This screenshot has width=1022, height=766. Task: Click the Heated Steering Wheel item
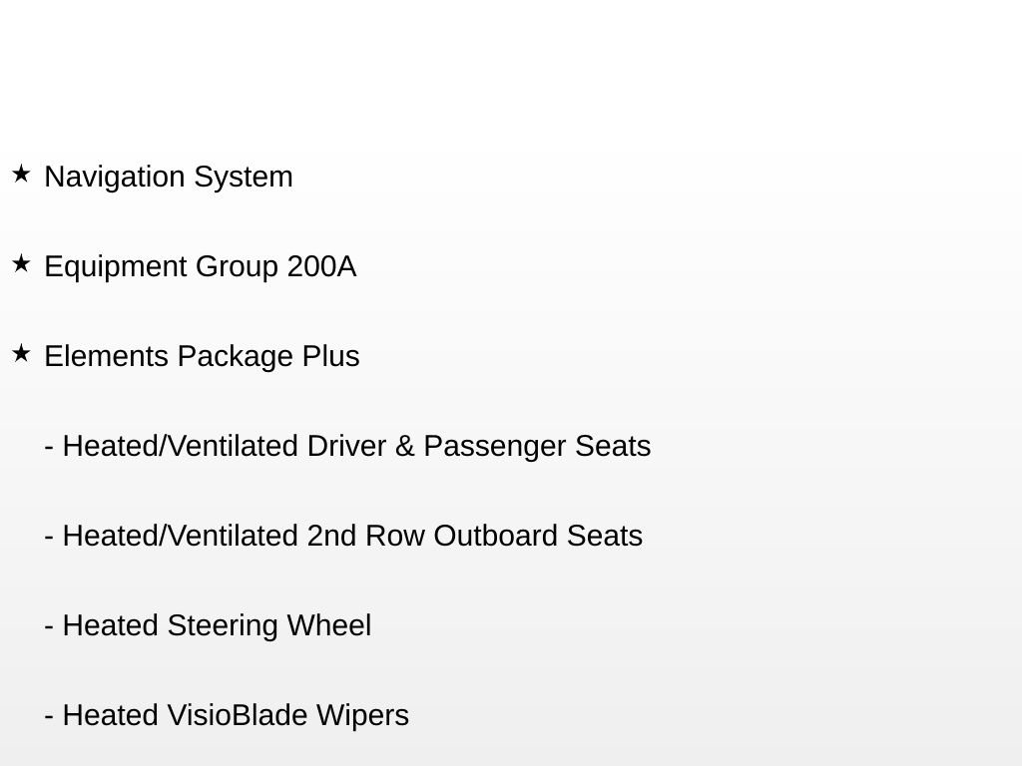pyautogui.click(x=208, y=625)
